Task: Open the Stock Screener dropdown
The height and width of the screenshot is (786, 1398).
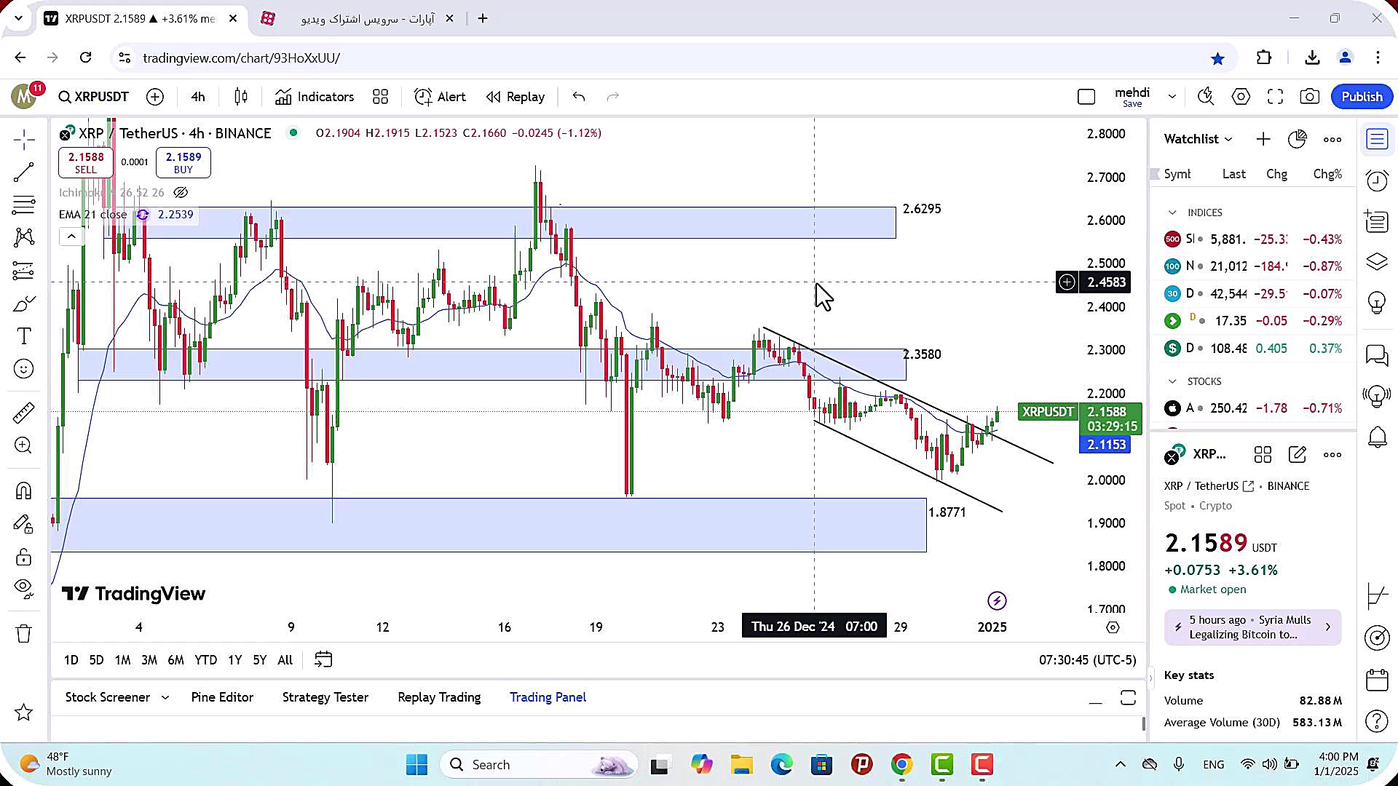Action: [117, 697]
